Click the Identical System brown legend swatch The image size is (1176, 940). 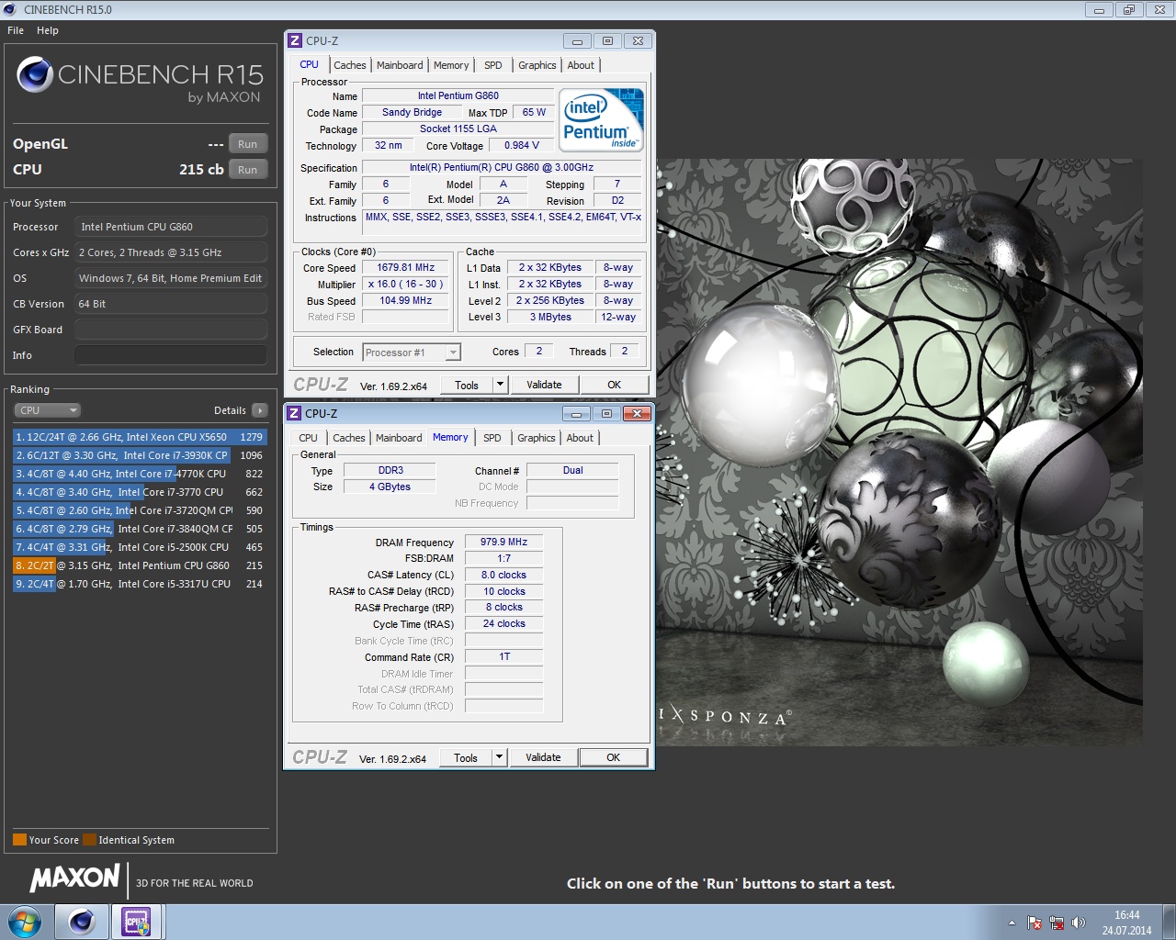89,840
